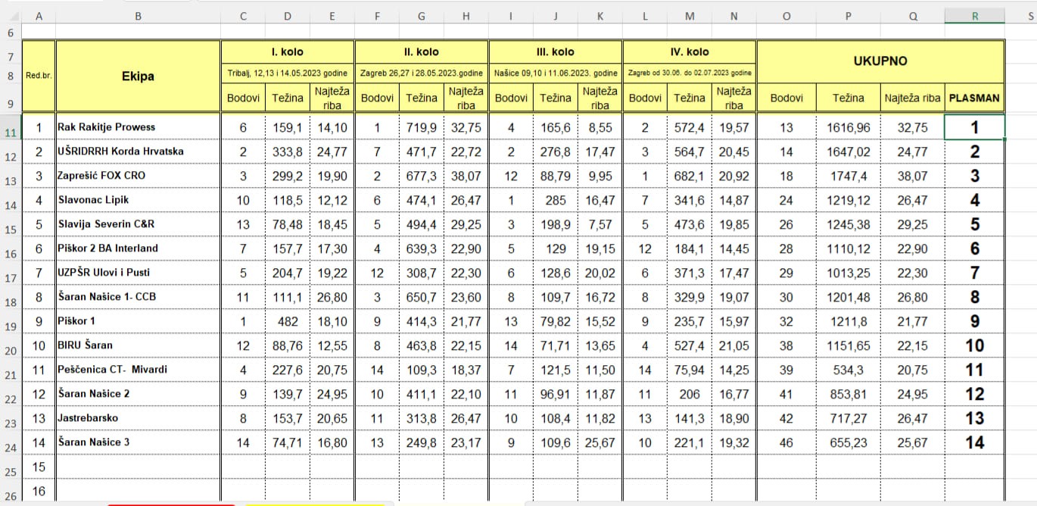Select the Pešćenica CT- Mivardi team cell
The image size is (1037, 506).
coord(138,370)
